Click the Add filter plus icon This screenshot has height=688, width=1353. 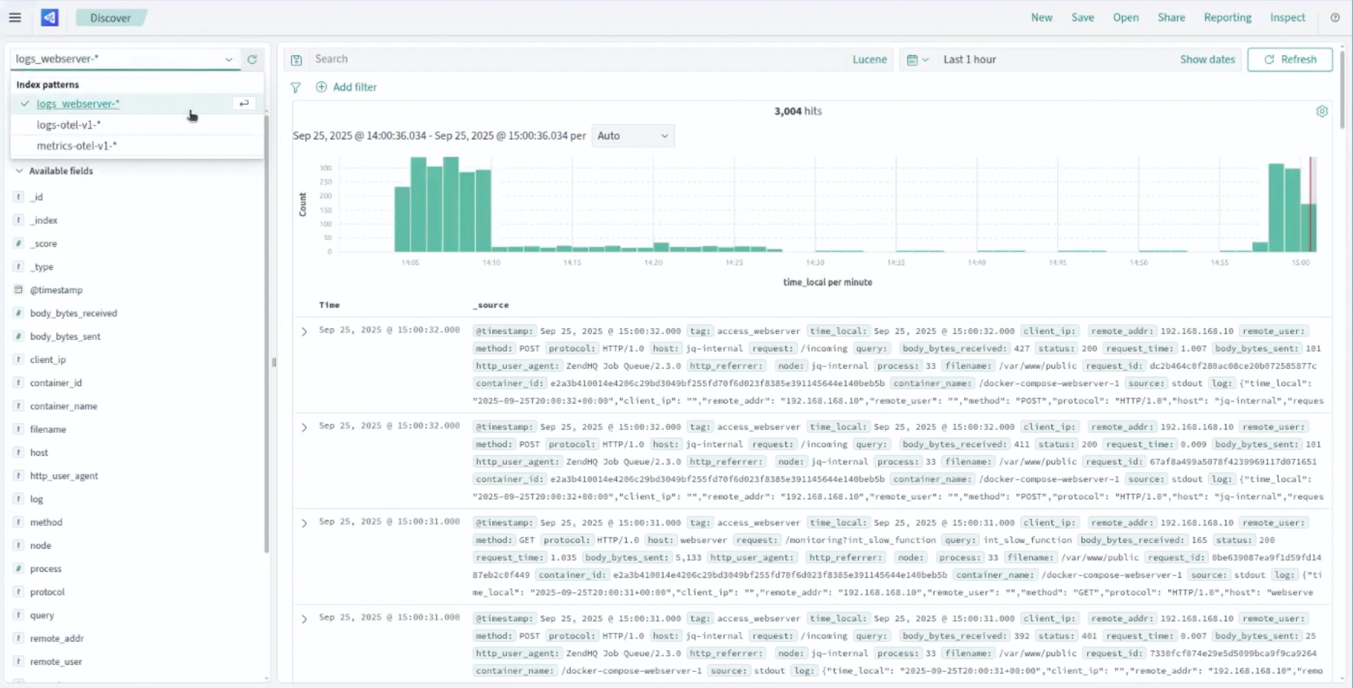tap(321, 87)
